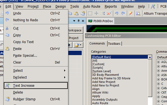Click the Undo icon in the Edit menu
The height and width of the screenshot is (105, 167).
click(7, 13)
